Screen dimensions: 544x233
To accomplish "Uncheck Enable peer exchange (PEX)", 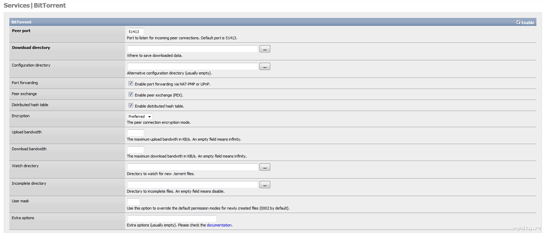I will (x=131, y=94).
